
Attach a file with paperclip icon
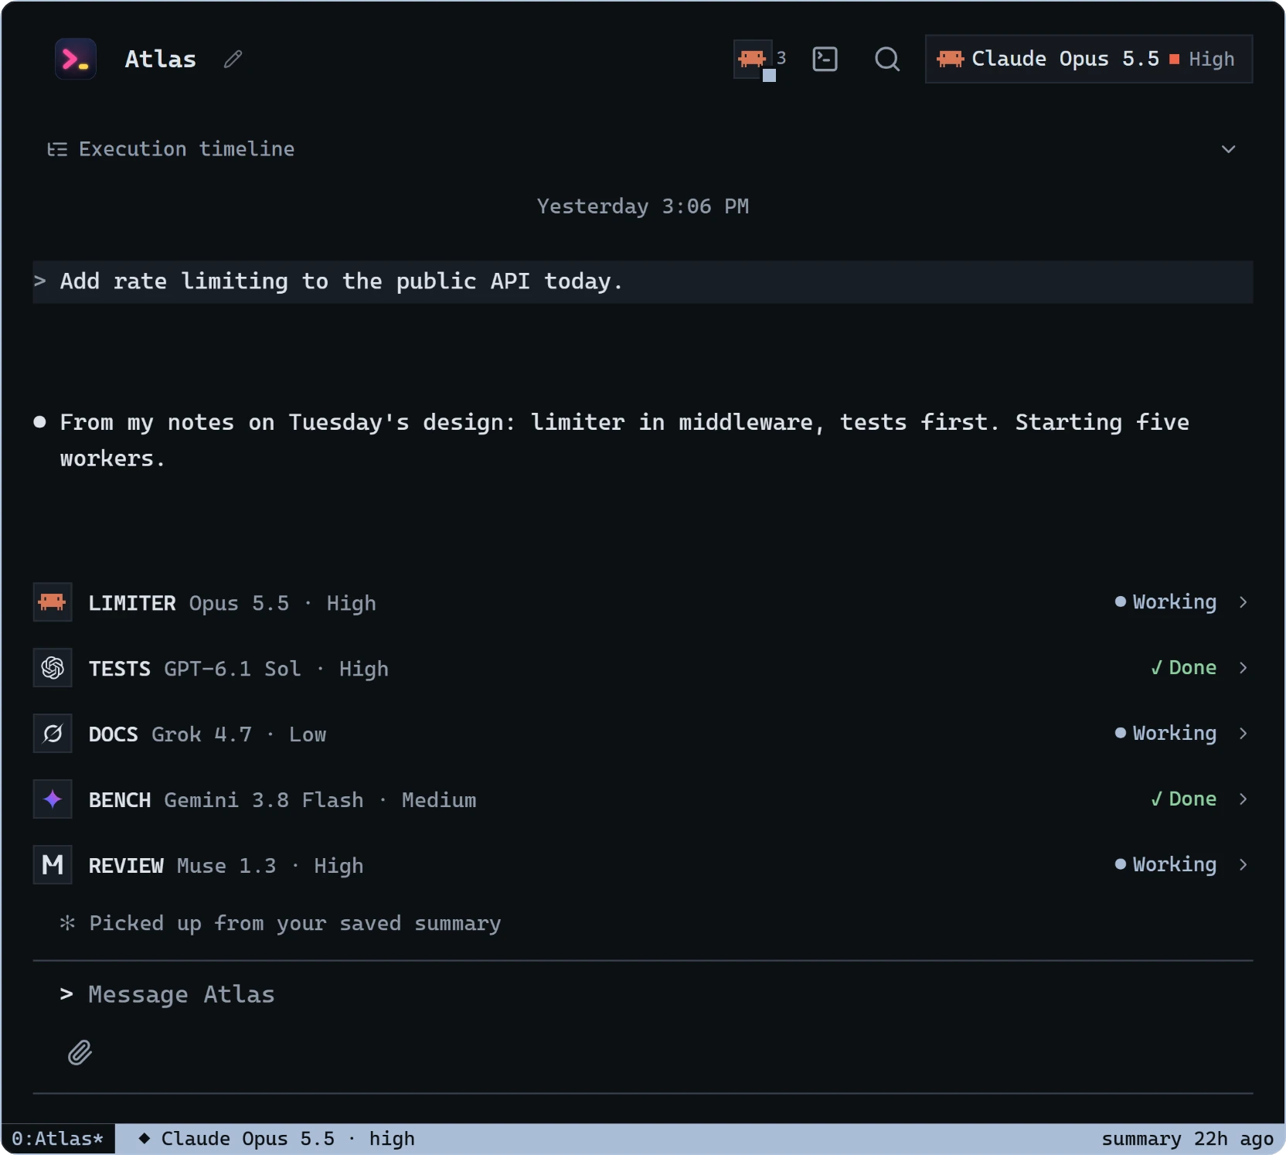pos(80,1053)
